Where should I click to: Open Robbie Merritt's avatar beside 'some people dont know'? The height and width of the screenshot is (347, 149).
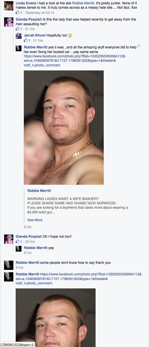click(x=9, y=265)
